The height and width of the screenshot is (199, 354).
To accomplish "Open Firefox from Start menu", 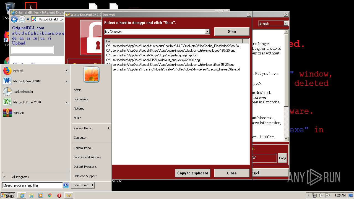I will point(35,71).
